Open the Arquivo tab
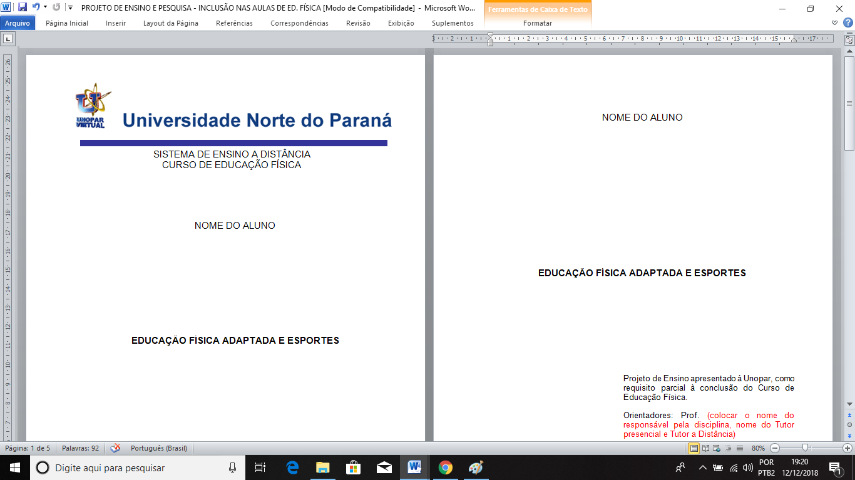The width and height of the screenshot is (855, 480). coord(18,23)
